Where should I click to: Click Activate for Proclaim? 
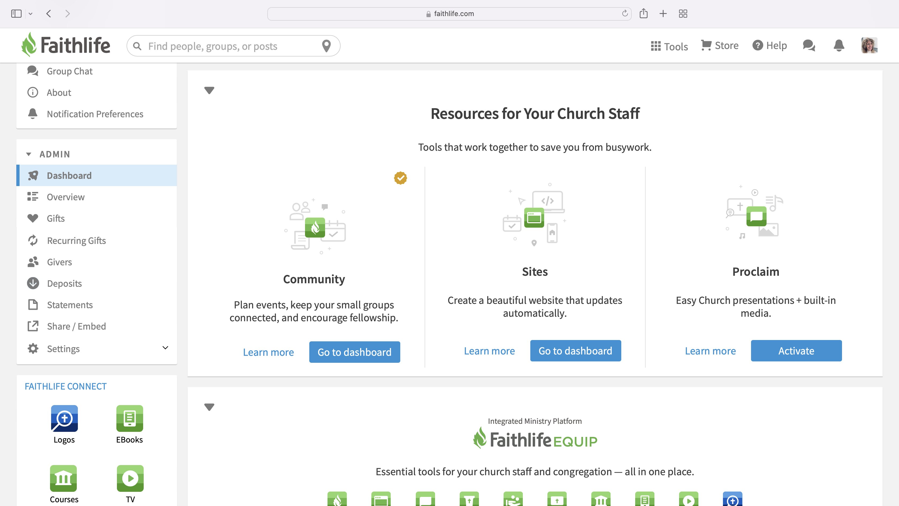(796, 351)
